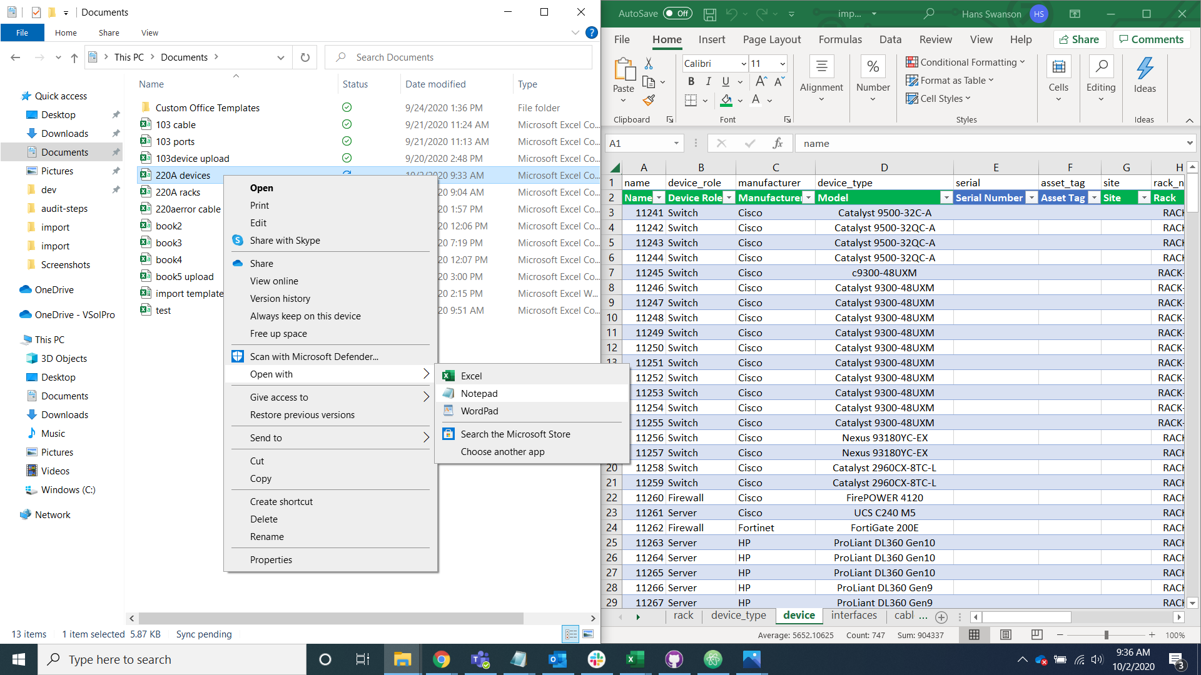Screen dimensions: 1201x675
Task: Switch to Page Break Preview in status bar
Action: click(1036, 634)
